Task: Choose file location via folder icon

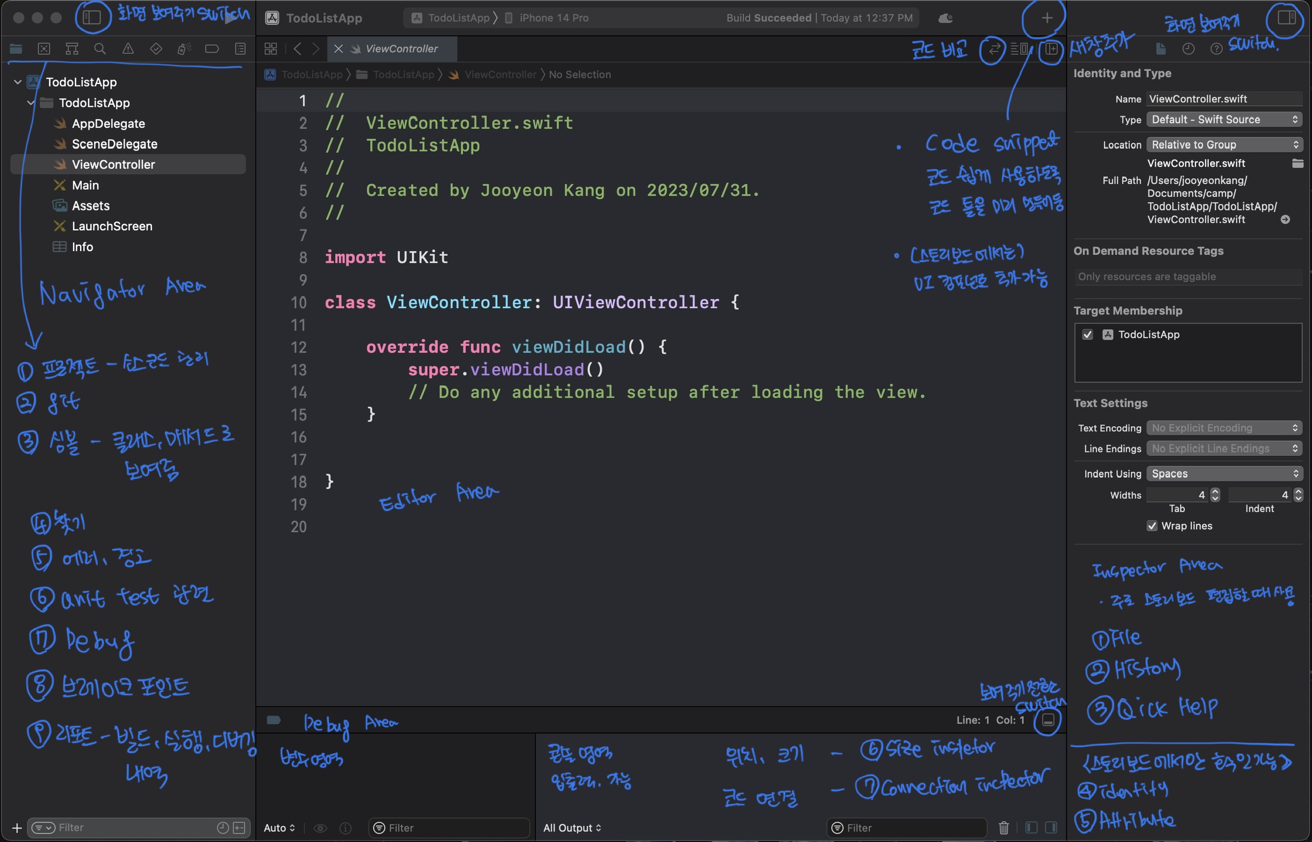Action: (x=1297, y=163)
